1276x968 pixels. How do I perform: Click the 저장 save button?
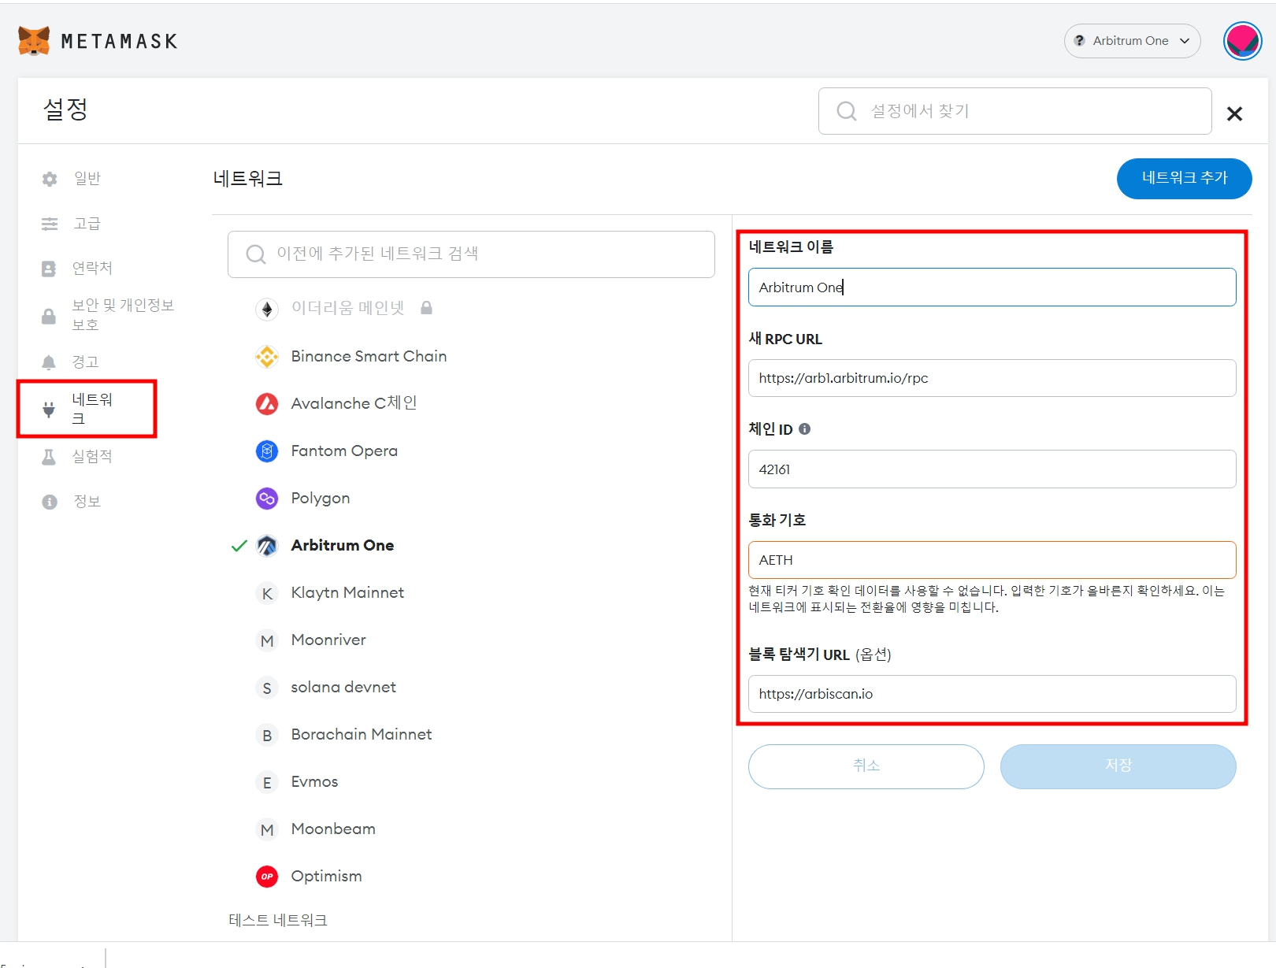(x=1118, y=766)
